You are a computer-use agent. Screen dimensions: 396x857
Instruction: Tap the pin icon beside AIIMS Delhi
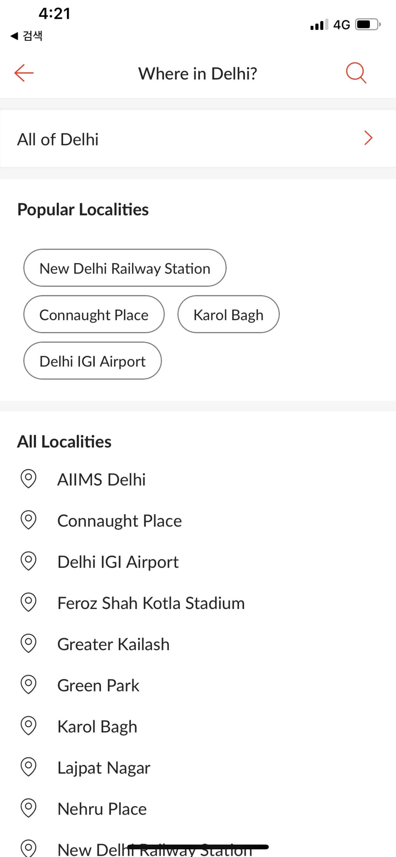coord(28,479)
